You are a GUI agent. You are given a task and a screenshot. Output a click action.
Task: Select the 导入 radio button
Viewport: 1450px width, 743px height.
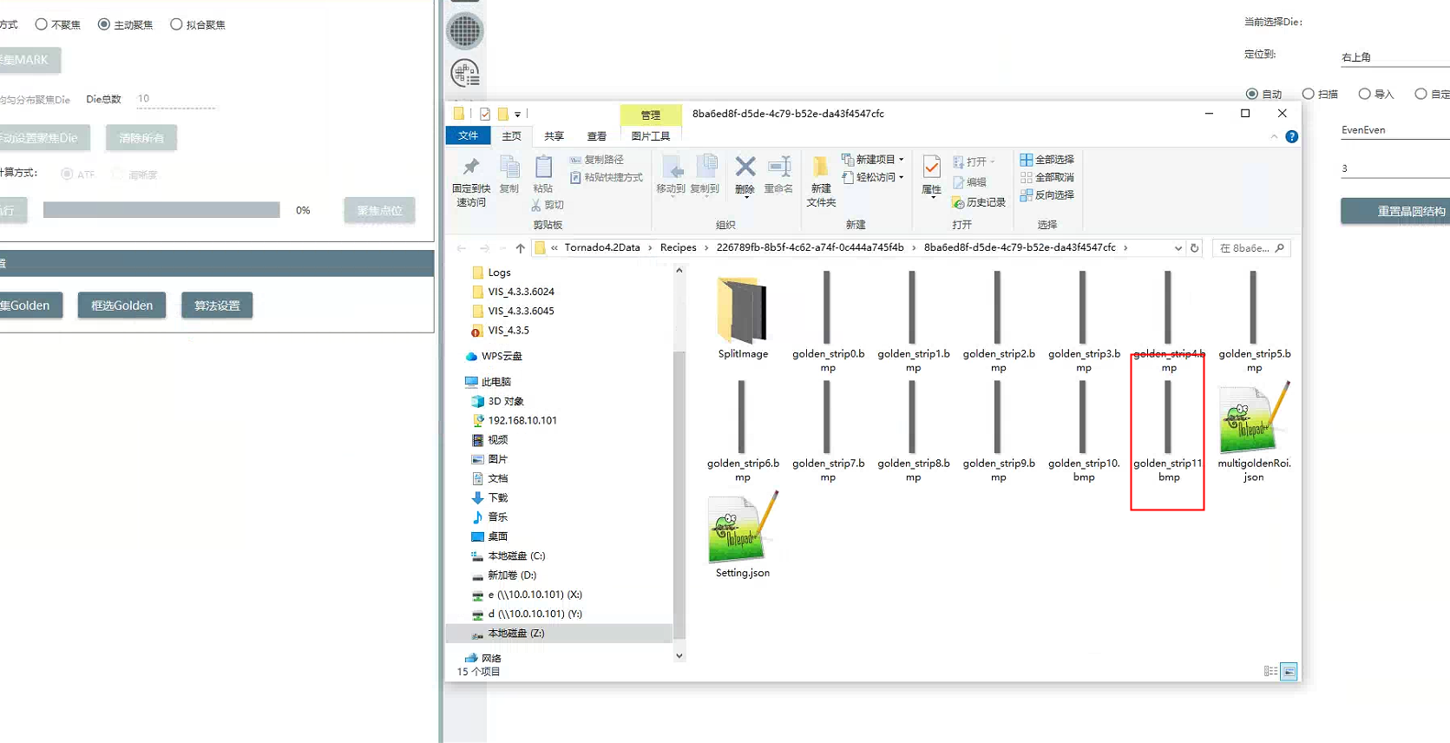tap(1365, 94)
